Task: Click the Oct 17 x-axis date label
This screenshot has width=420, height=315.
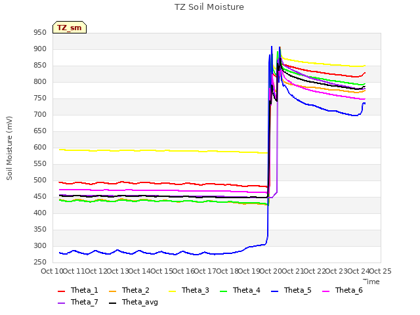Action: click(x=205, y=271)
